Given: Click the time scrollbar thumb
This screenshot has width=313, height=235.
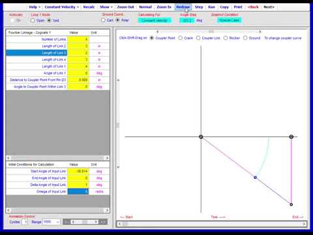Looking at the screenshot, I should tap(125, 224).
